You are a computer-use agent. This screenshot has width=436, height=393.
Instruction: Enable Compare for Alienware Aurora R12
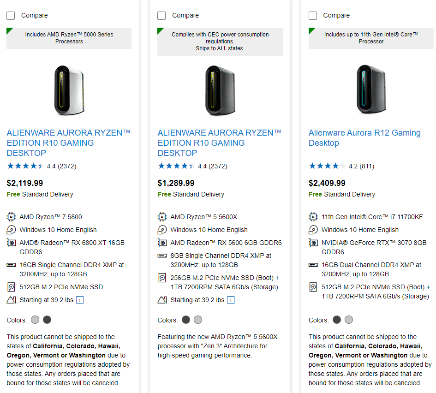coord(313,16)
